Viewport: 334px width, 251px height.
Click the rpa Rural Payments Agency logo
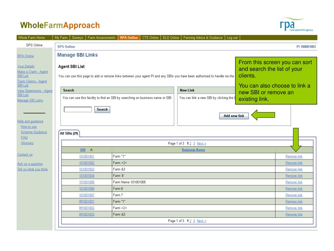(296, 25)
